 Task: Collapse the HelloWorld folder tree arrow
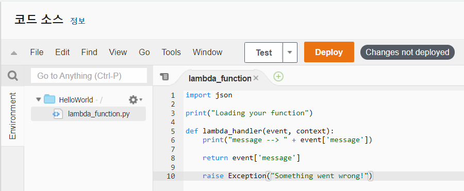tap(38, 99)
